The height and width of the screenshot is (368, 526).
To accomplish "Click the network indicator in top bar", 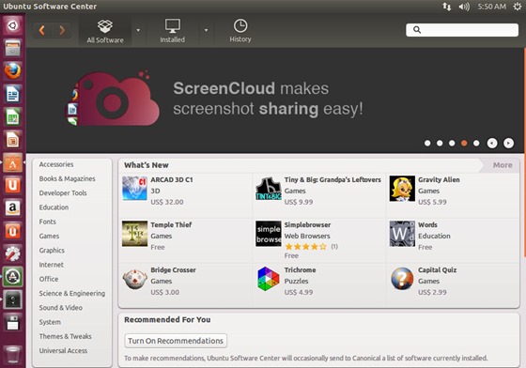I will [447, 7].
